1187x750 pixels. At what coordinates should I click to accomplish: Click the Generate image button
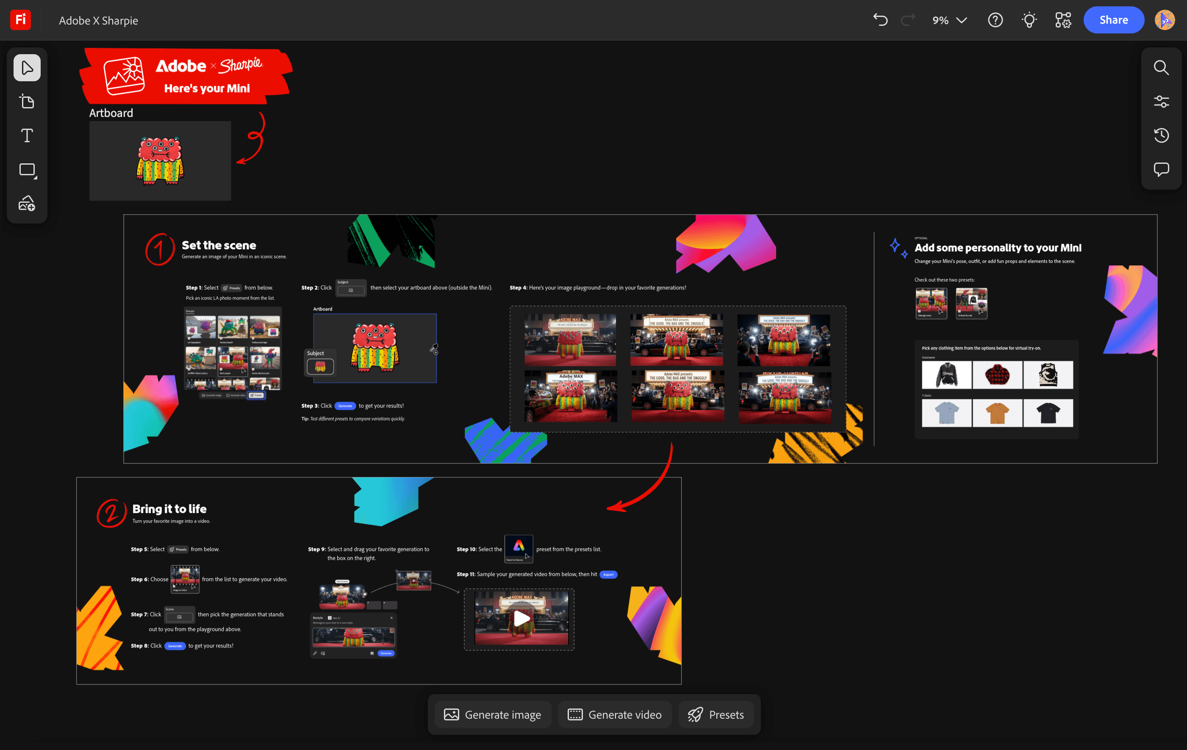click(492, 714)
